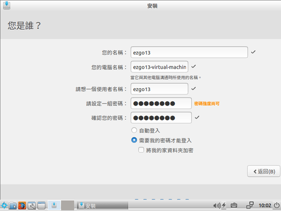Screen dimensions: 281x211
Task: Click the installer icon in the title bar
Action: [7, 5]
